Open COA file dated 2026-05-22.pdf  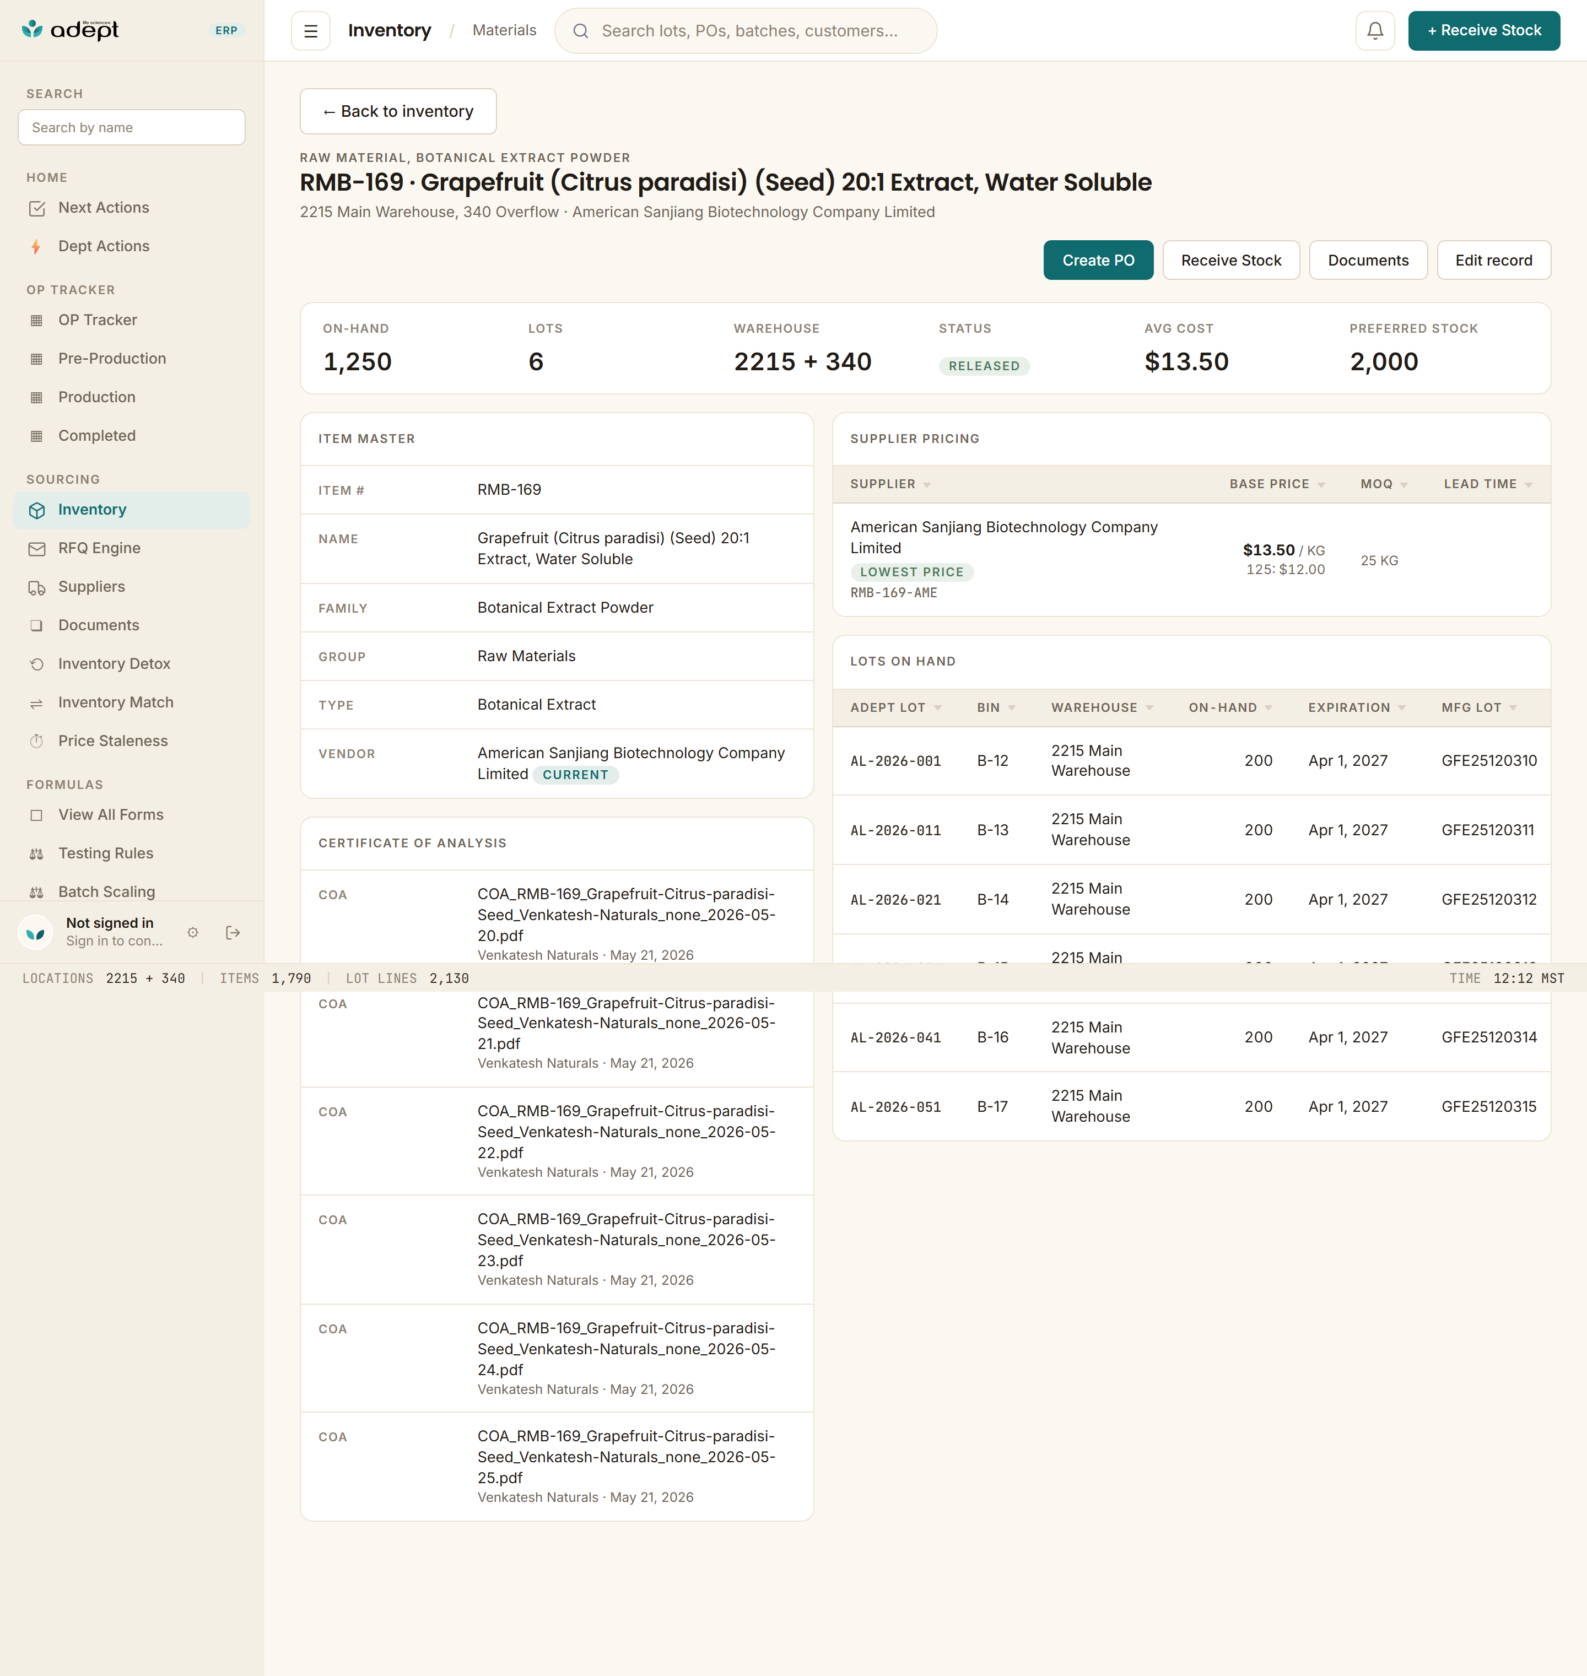click(626, 1132)
